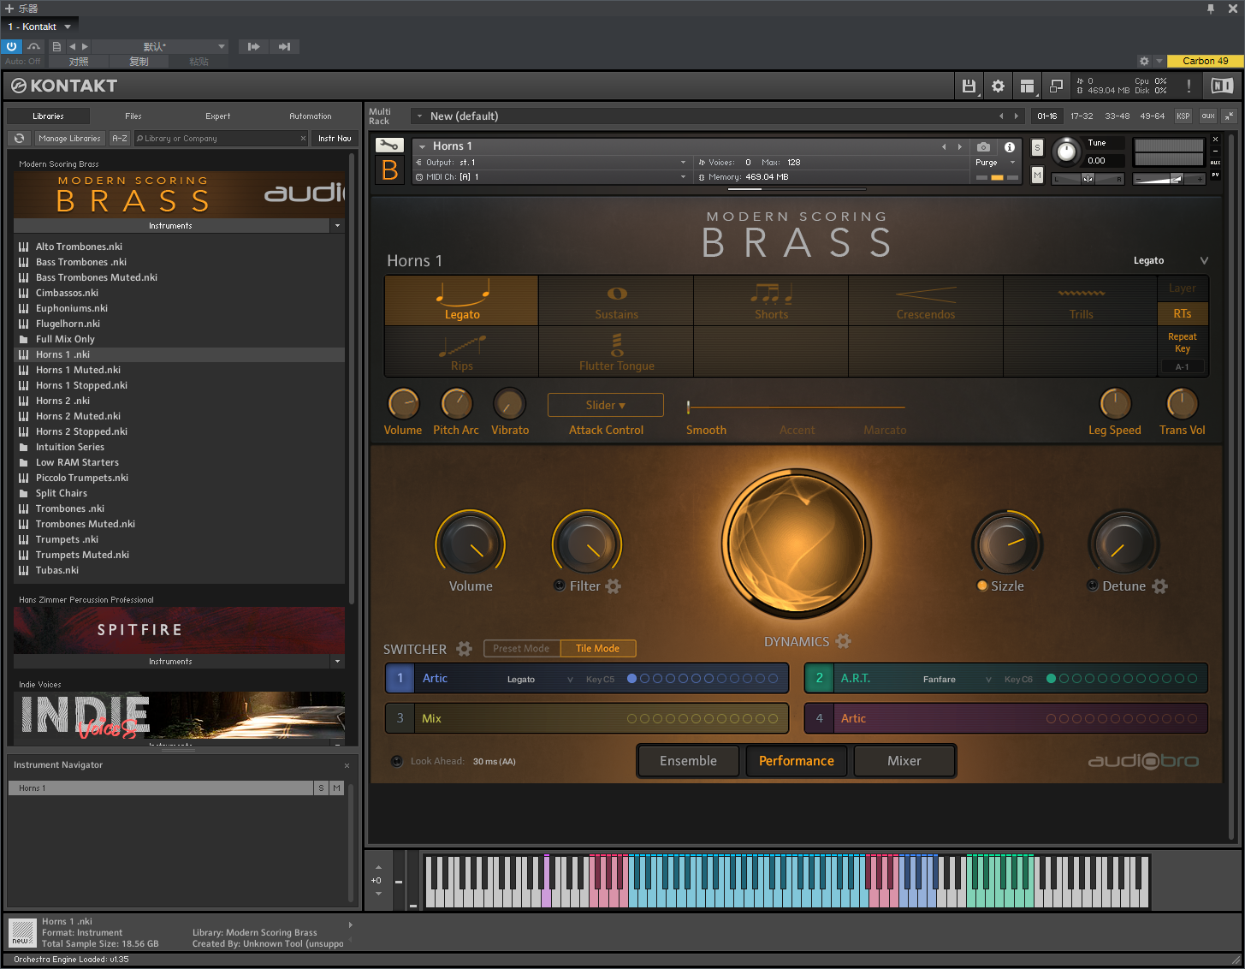Load the Trumpets .nki instrument
Viewport: 1245px width, 969px height.
pyautogui.click(x=66, y=538)
